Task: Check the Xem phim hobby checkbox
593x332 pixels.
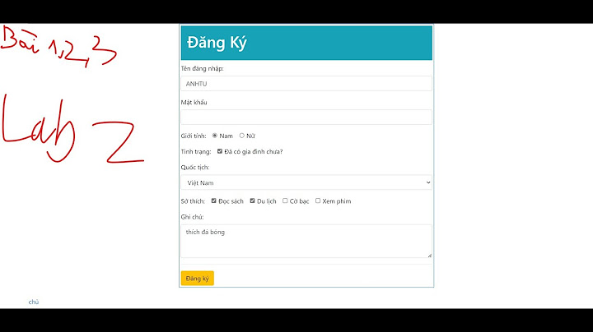Action: coord(318,201)
